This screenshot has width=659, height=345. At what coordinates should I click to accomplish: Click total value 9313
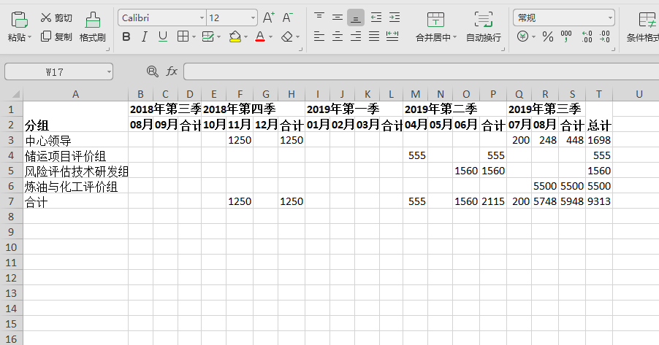click(x=599, y=201)
